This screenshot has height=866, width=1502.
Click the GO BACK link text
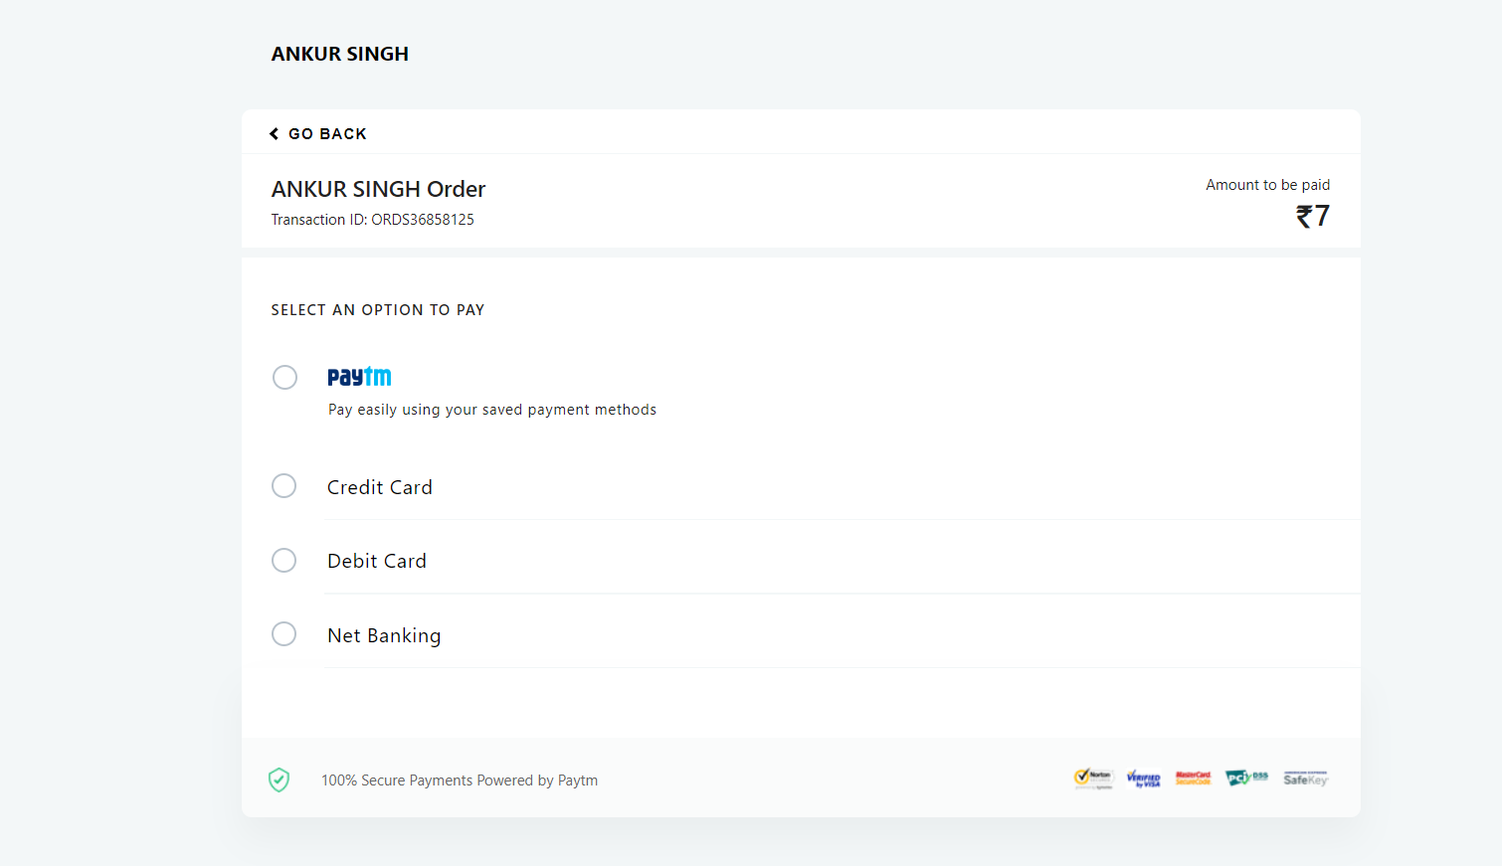[x=327, y=134]
